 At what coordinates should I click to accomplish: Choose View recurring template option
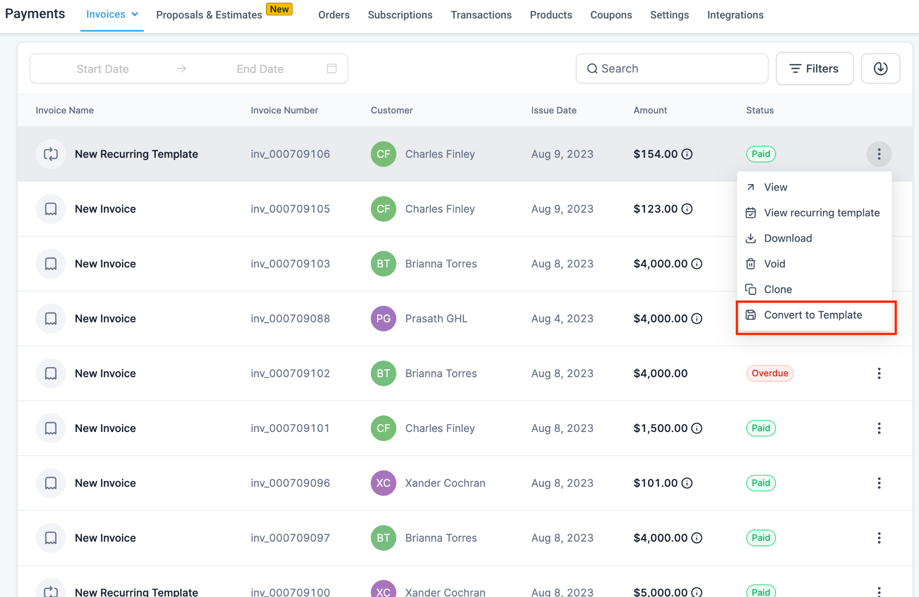821,213
